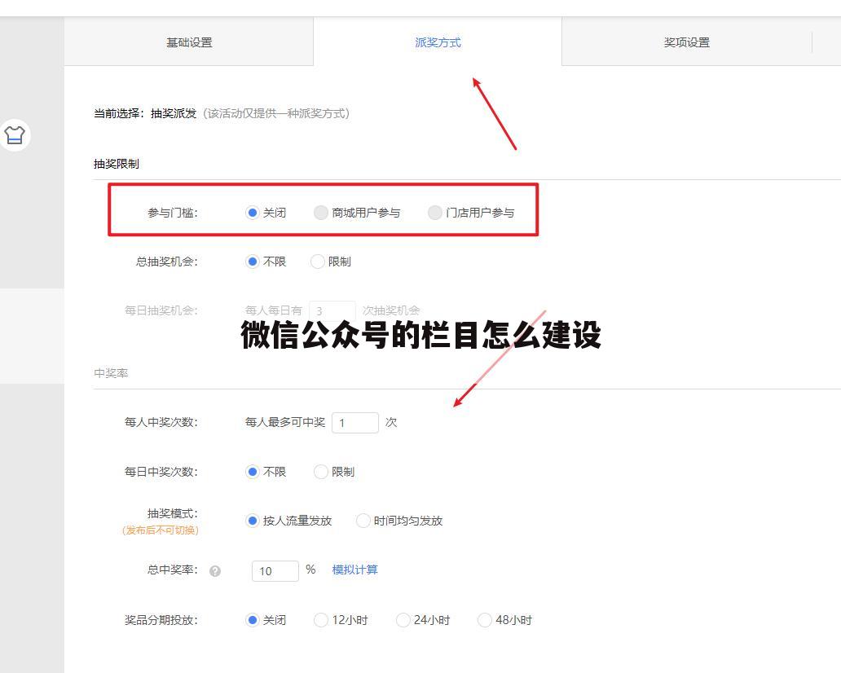841x673 pixels.
Task: Click the 派奖方式 tab label
Action: click(438, 42)
